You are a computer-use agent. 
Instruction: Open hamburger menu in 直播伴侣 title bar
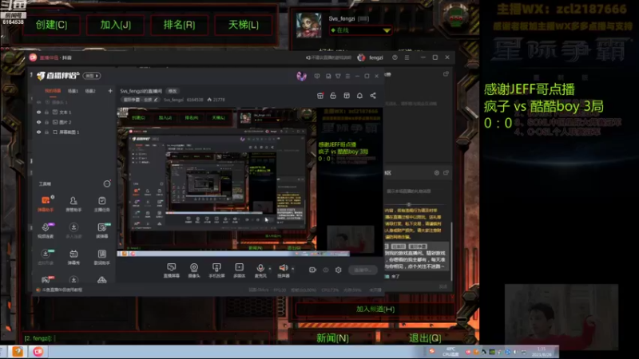347,76
